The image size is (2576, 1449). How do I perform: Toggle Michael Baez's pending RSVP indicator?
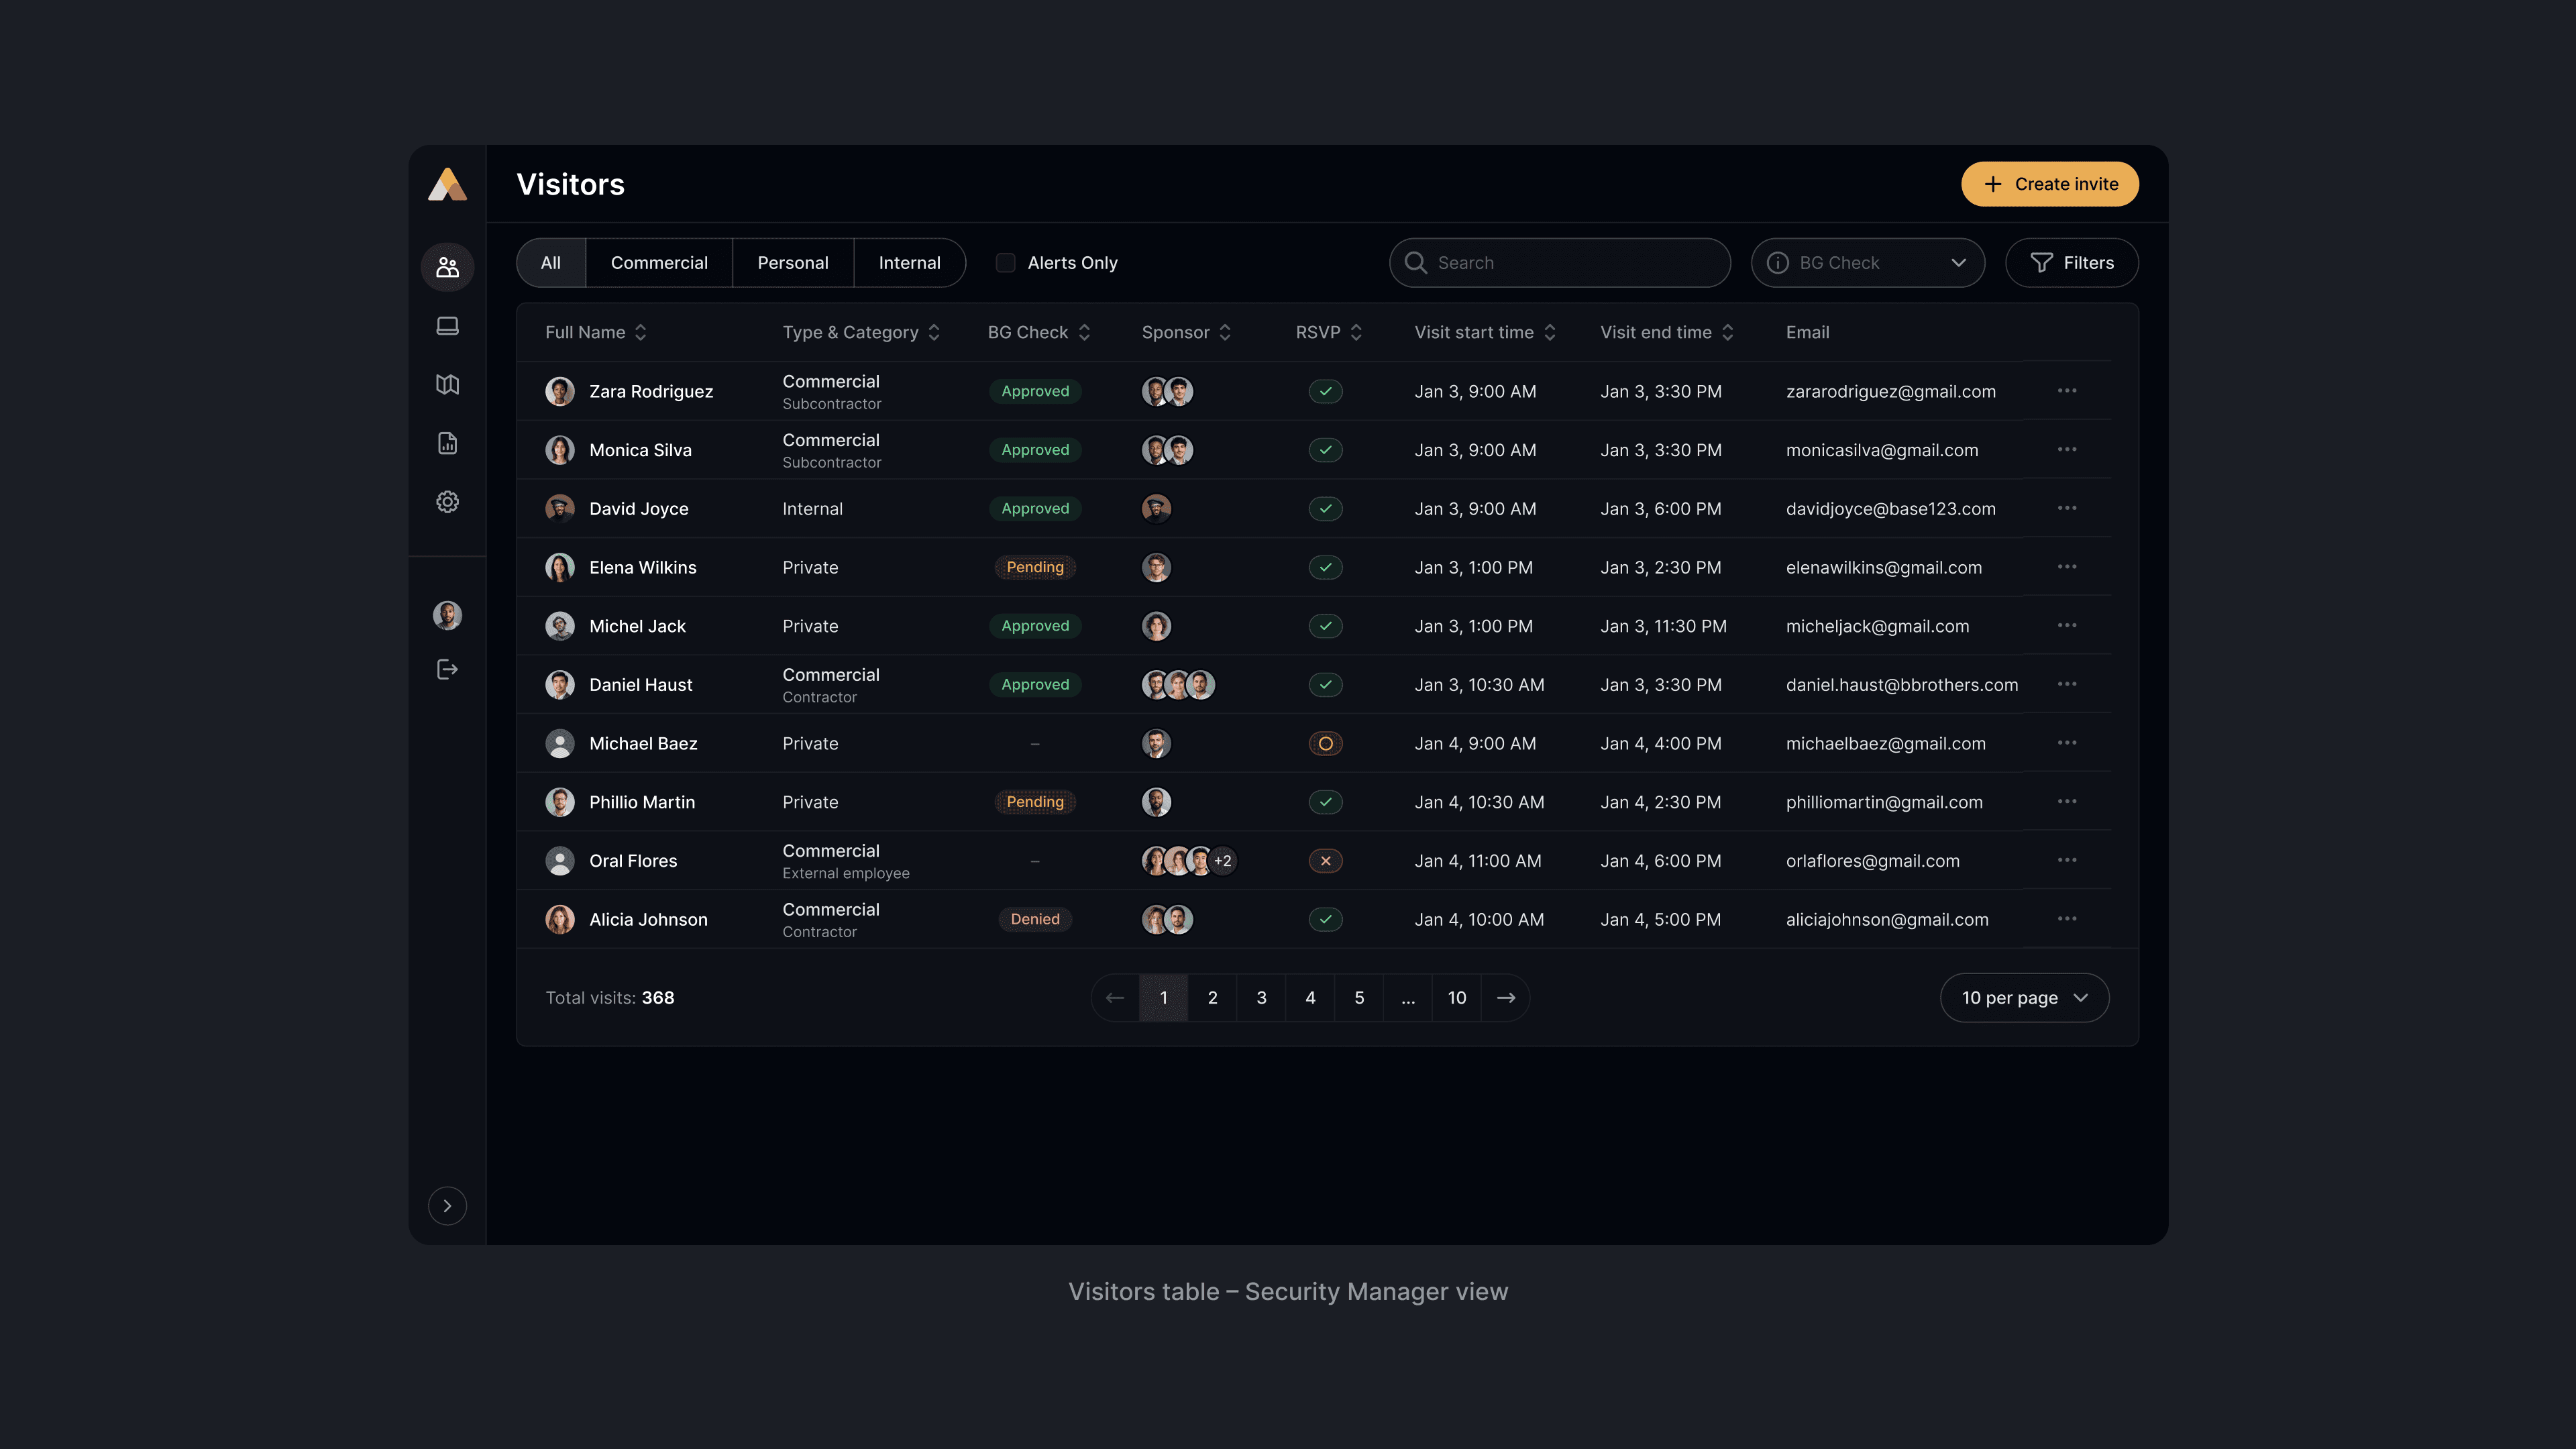click(1325, 744)
